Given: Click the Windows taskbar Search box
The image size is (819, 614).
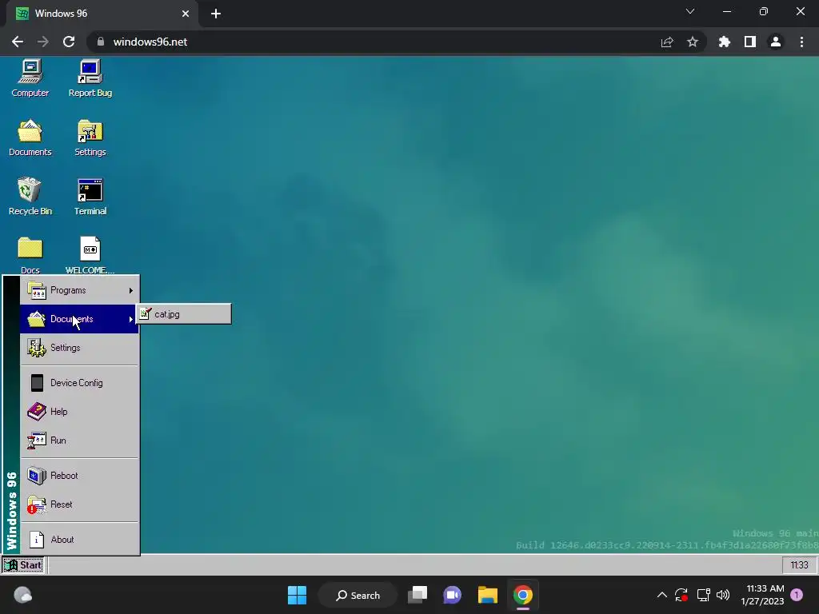Looking at the screenshot, I should pyautogui.click(x=358, y=595).
